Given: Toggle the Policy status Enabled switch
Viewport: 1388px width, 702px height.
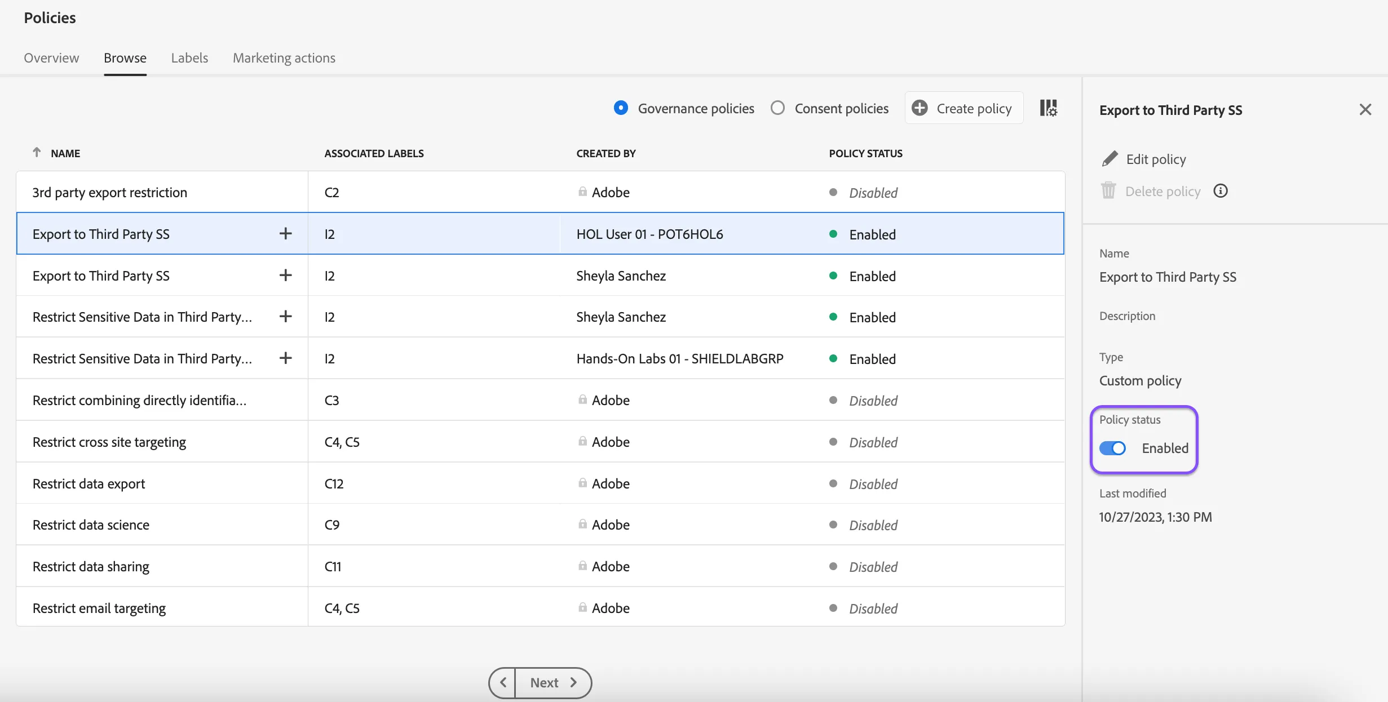Looking at the screenshot, I should (x=1112, y=448).
